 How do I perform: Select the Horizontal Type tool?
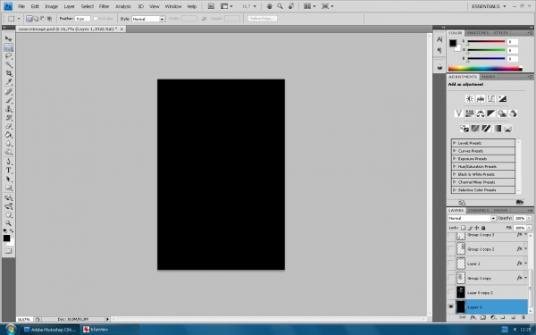tap(9, 171)
